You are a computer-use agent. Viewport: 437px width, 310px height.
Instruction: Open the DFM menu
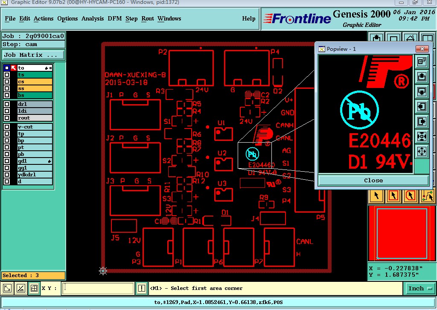click(x=114, y=19)
